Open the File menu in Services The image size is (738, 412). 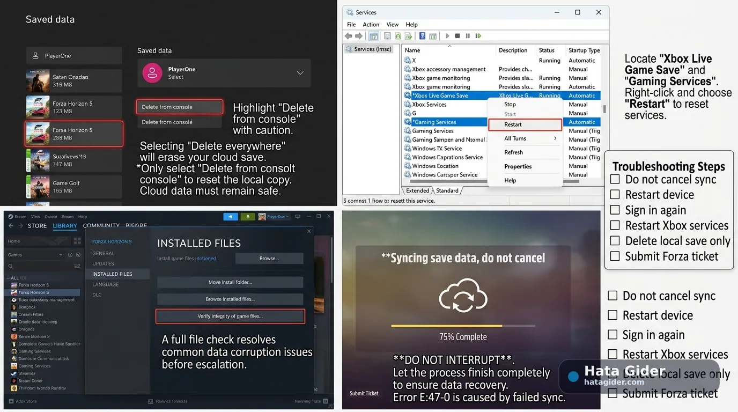point(351,25)
